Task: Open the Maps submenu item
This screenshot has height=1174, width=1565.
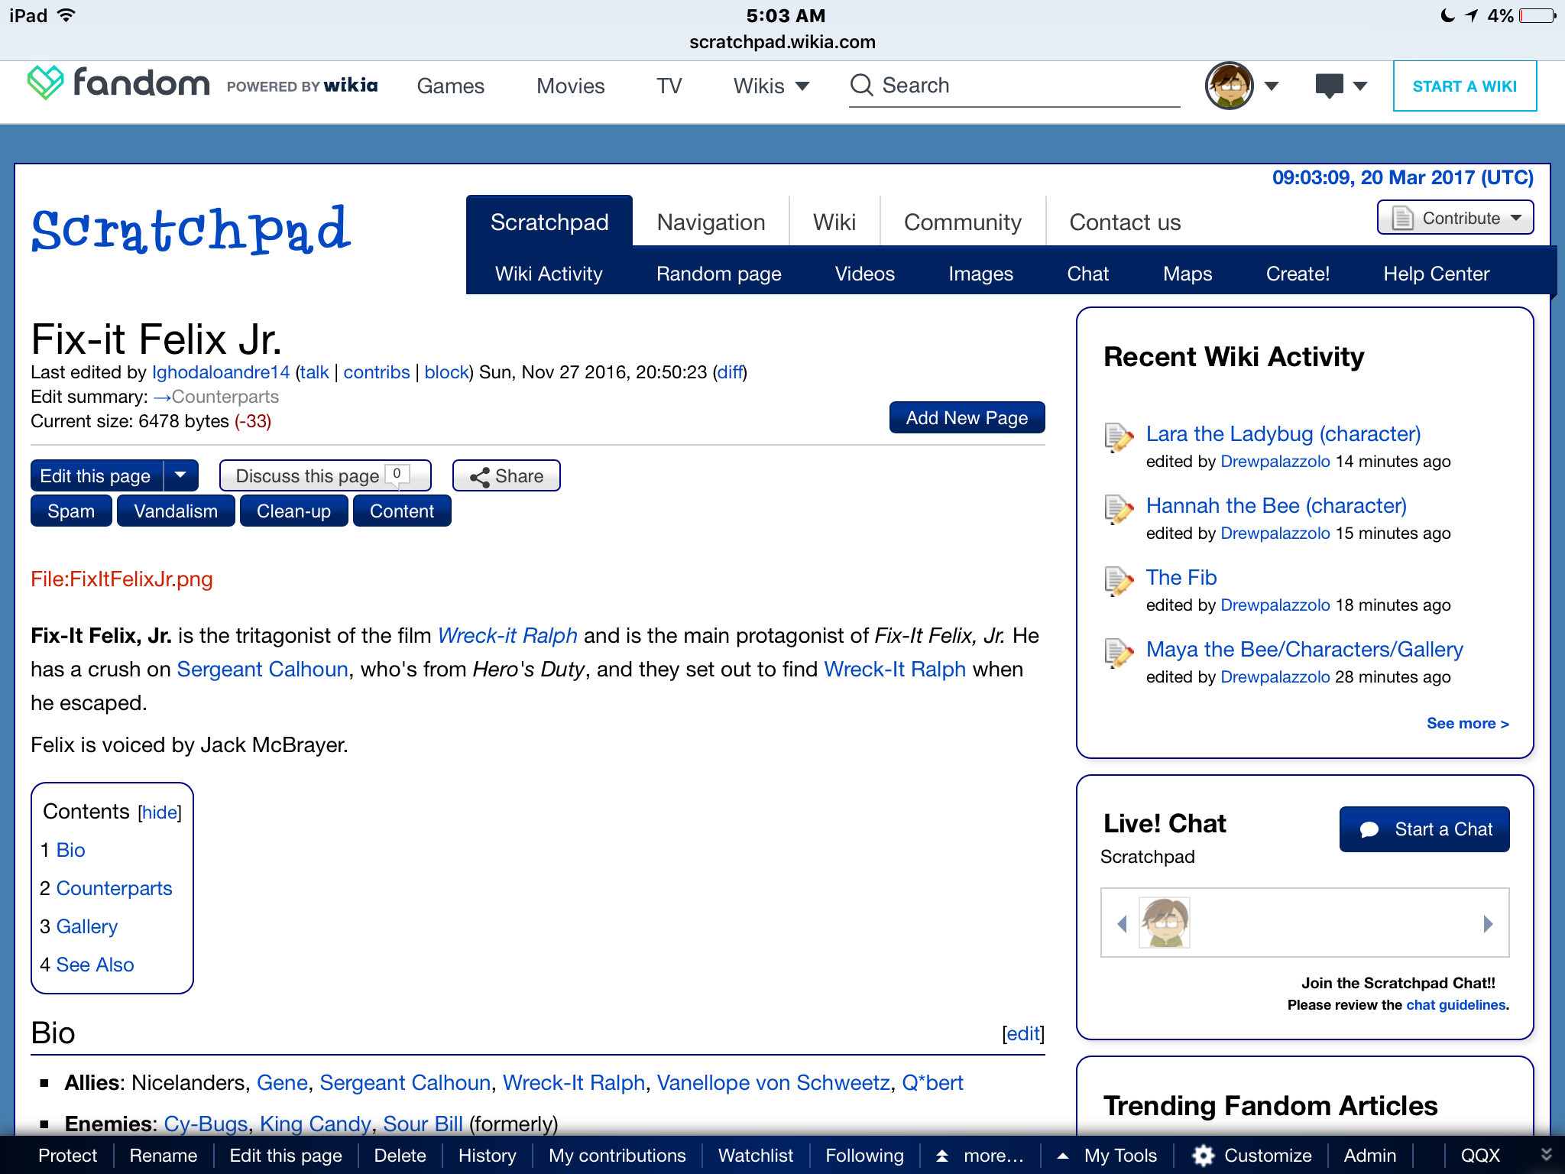Action: (x=1188, y=274)
